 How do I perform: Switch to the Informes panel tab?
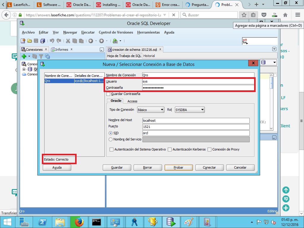tap(62, 50)
